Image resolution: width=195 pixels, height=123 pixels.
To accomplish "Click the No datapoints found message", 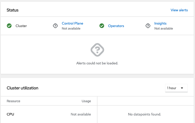I will [x=144, y=114].
